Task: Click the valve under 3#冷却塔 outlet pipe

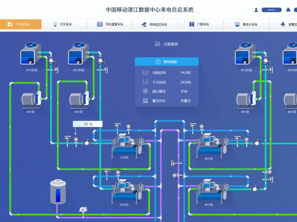Action: coord(266,61)
